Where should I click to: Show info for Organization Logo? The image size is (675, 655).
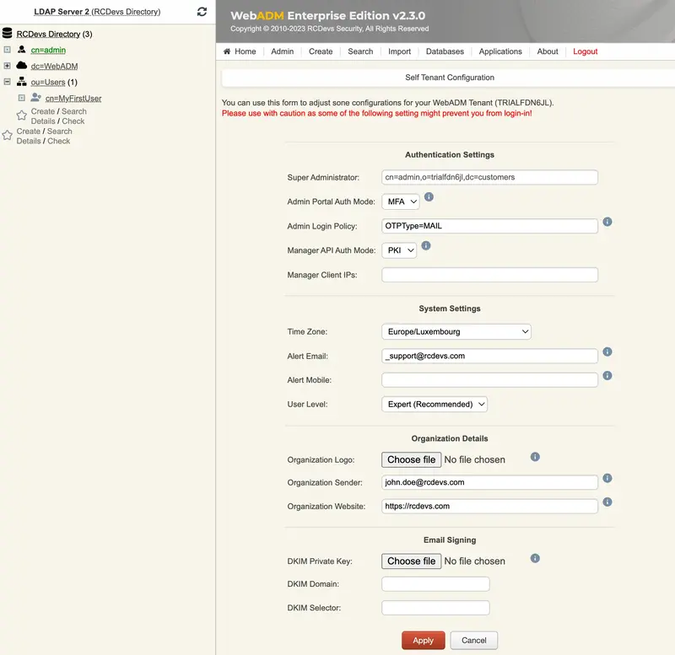535,457
